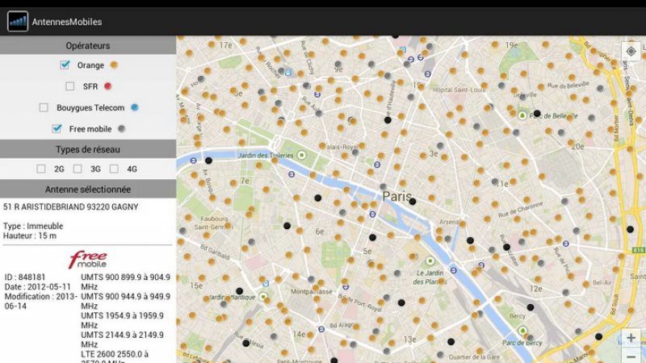Viewport: 646px width, 363px height.
Task: Click the Free mobile logo
Action: [x=87, y=260]
